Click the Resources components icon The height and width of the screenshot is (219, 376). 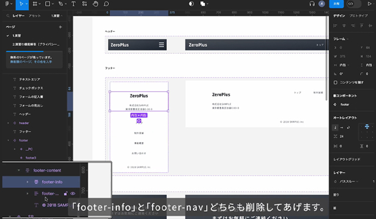tap(85, 4)
